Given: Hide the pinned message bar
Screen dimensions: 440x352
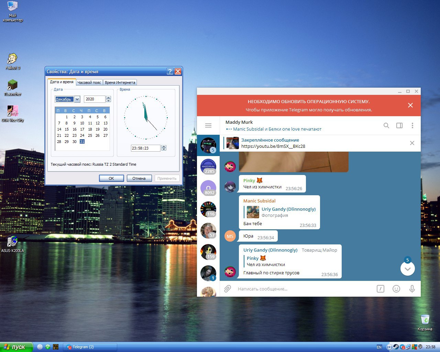Looking at the screenshot, I should pyautogui.click(x=412, y=143).
